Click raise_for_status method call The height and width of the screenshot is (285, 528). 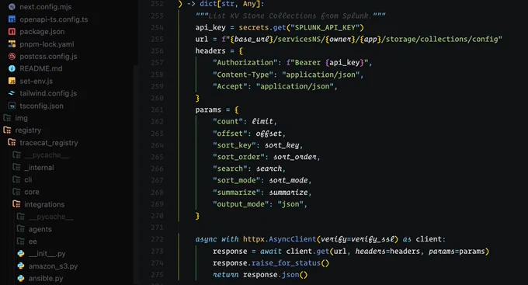(x=286, y=263)
